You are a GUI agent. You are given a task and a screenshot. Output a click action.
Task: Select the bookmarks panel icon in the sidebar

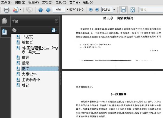coord(5,32)
